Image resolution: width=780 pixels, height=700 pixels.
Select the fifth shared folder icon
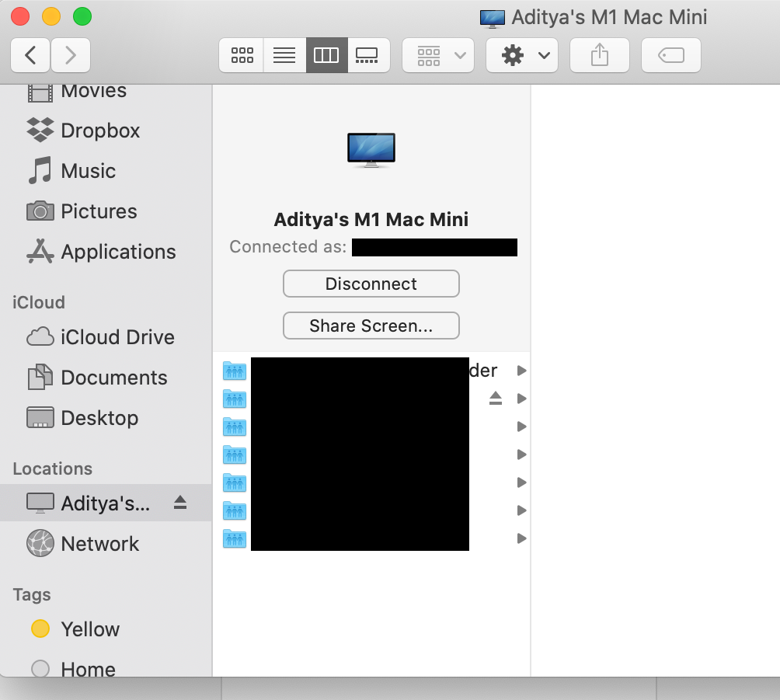click(x=235, y=482)
